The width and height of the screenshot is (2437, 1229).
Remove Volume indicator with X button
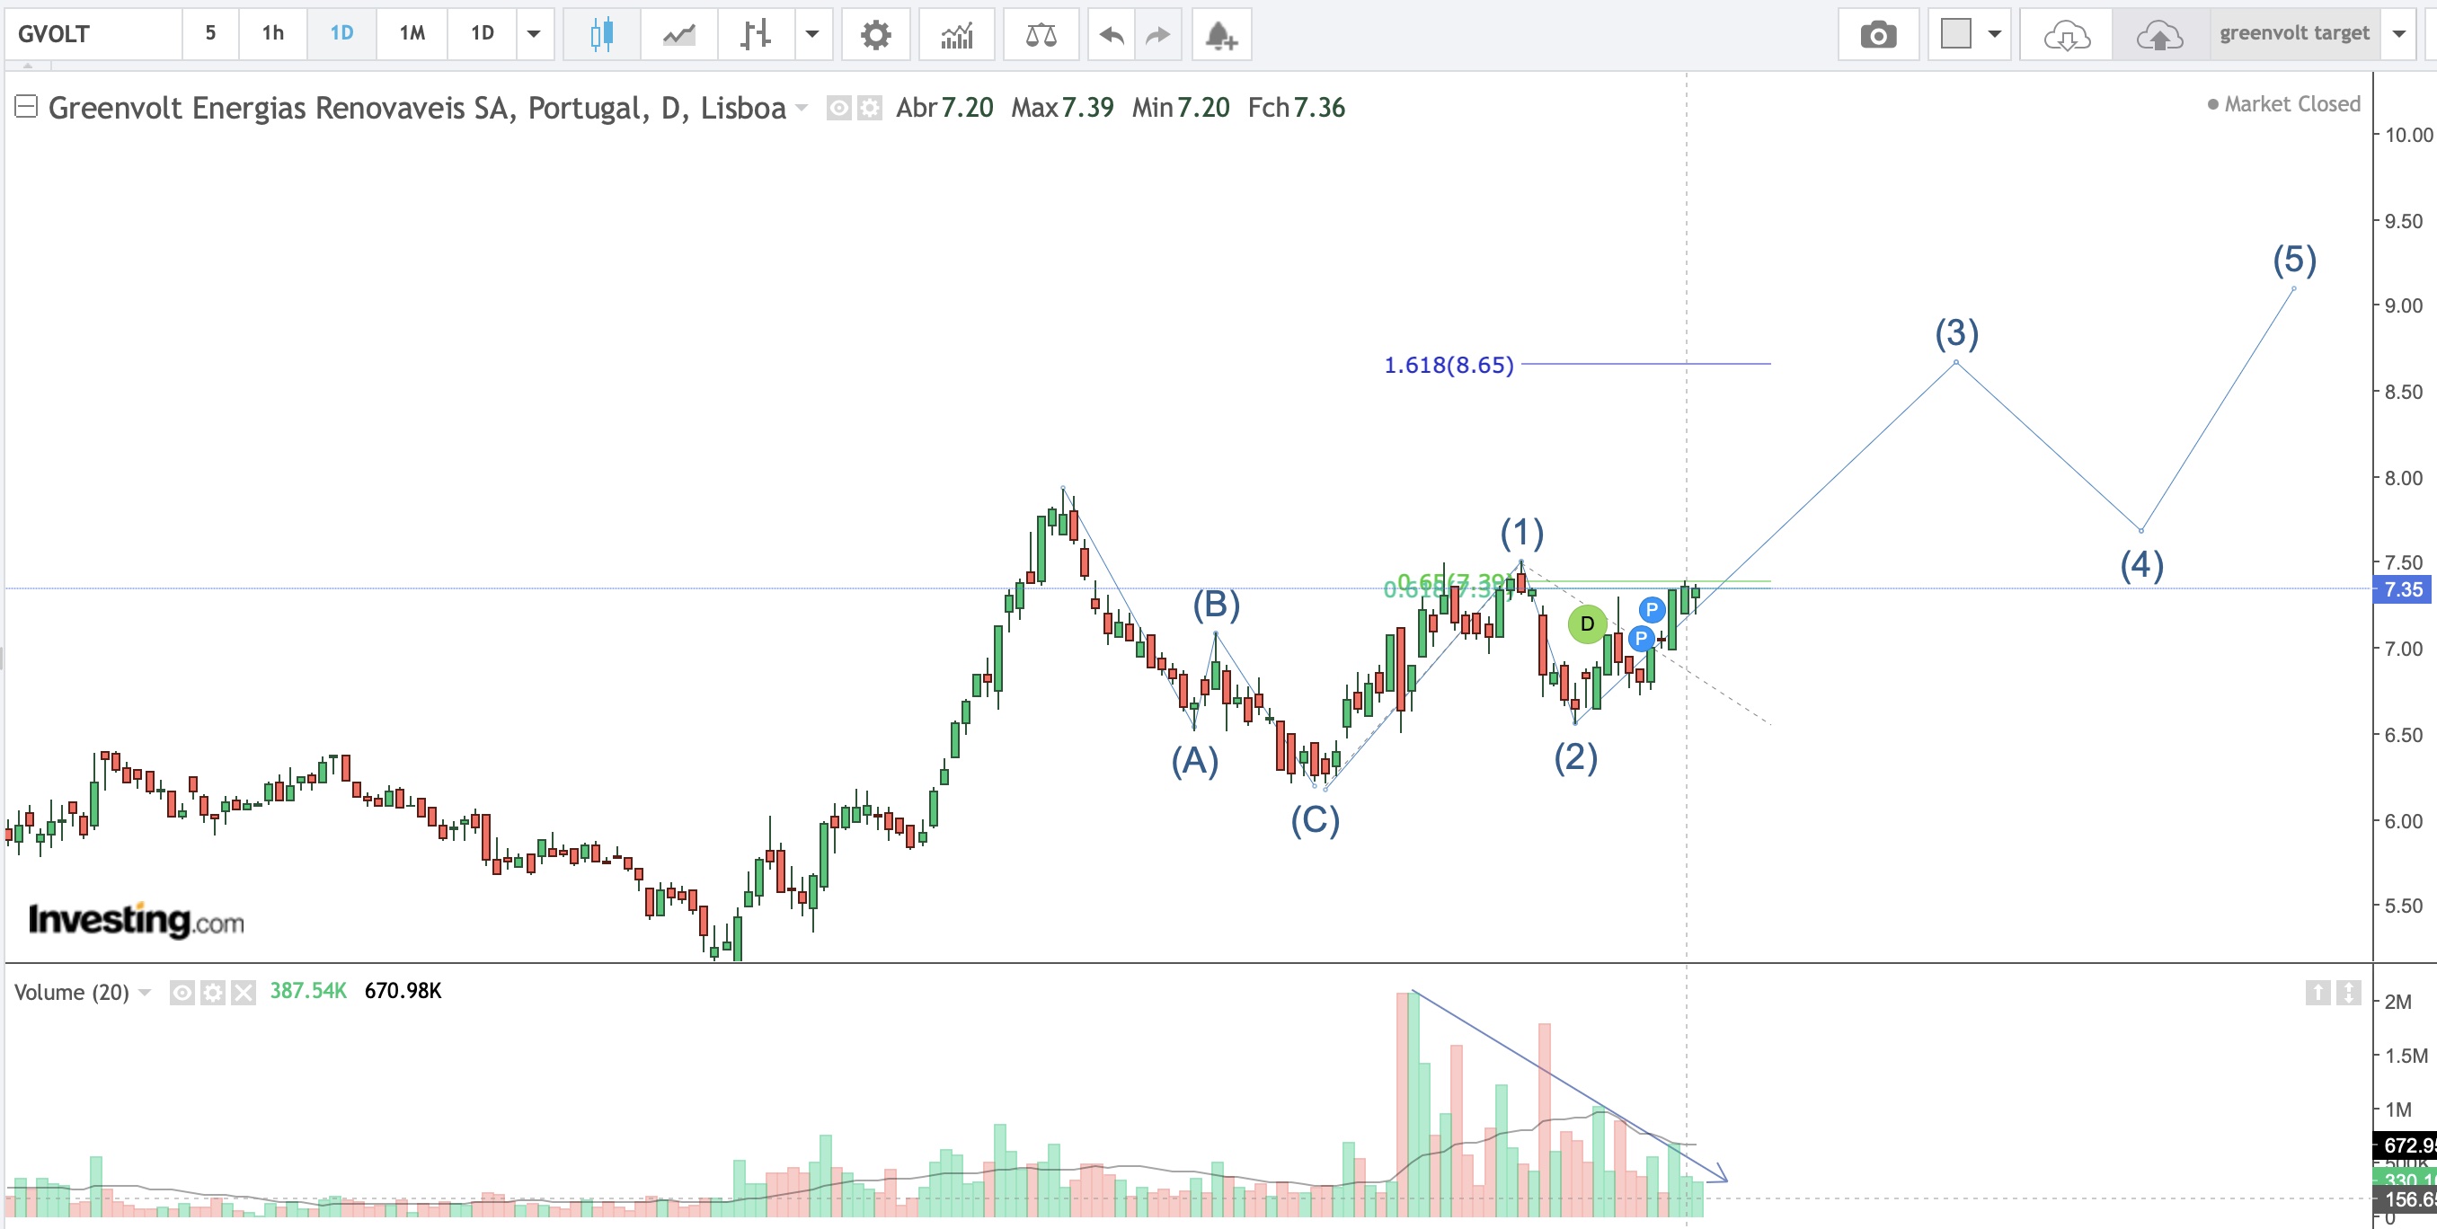[x=244, y=992]
